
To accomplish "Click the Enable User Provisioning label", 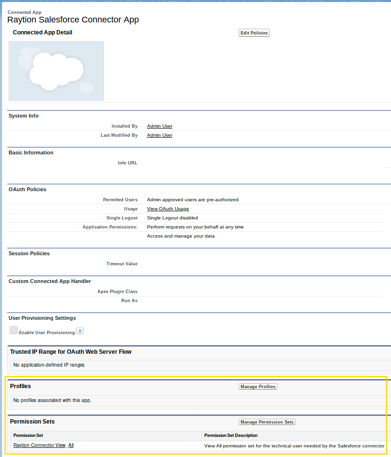I will click(47, 333).
